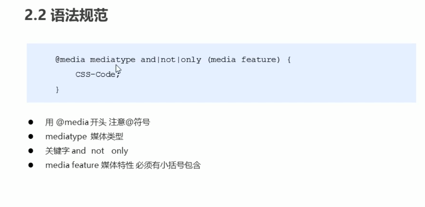This screenshot has height=207, width=425.
Task: Click 媒体类型 label text
Action: click(107, 137)
